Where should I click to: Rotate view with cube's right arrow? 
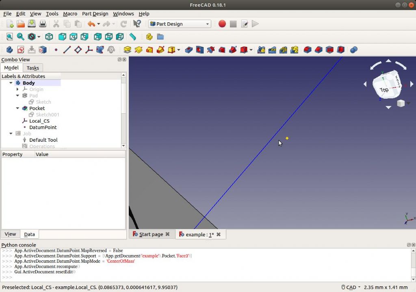[412, 84]
